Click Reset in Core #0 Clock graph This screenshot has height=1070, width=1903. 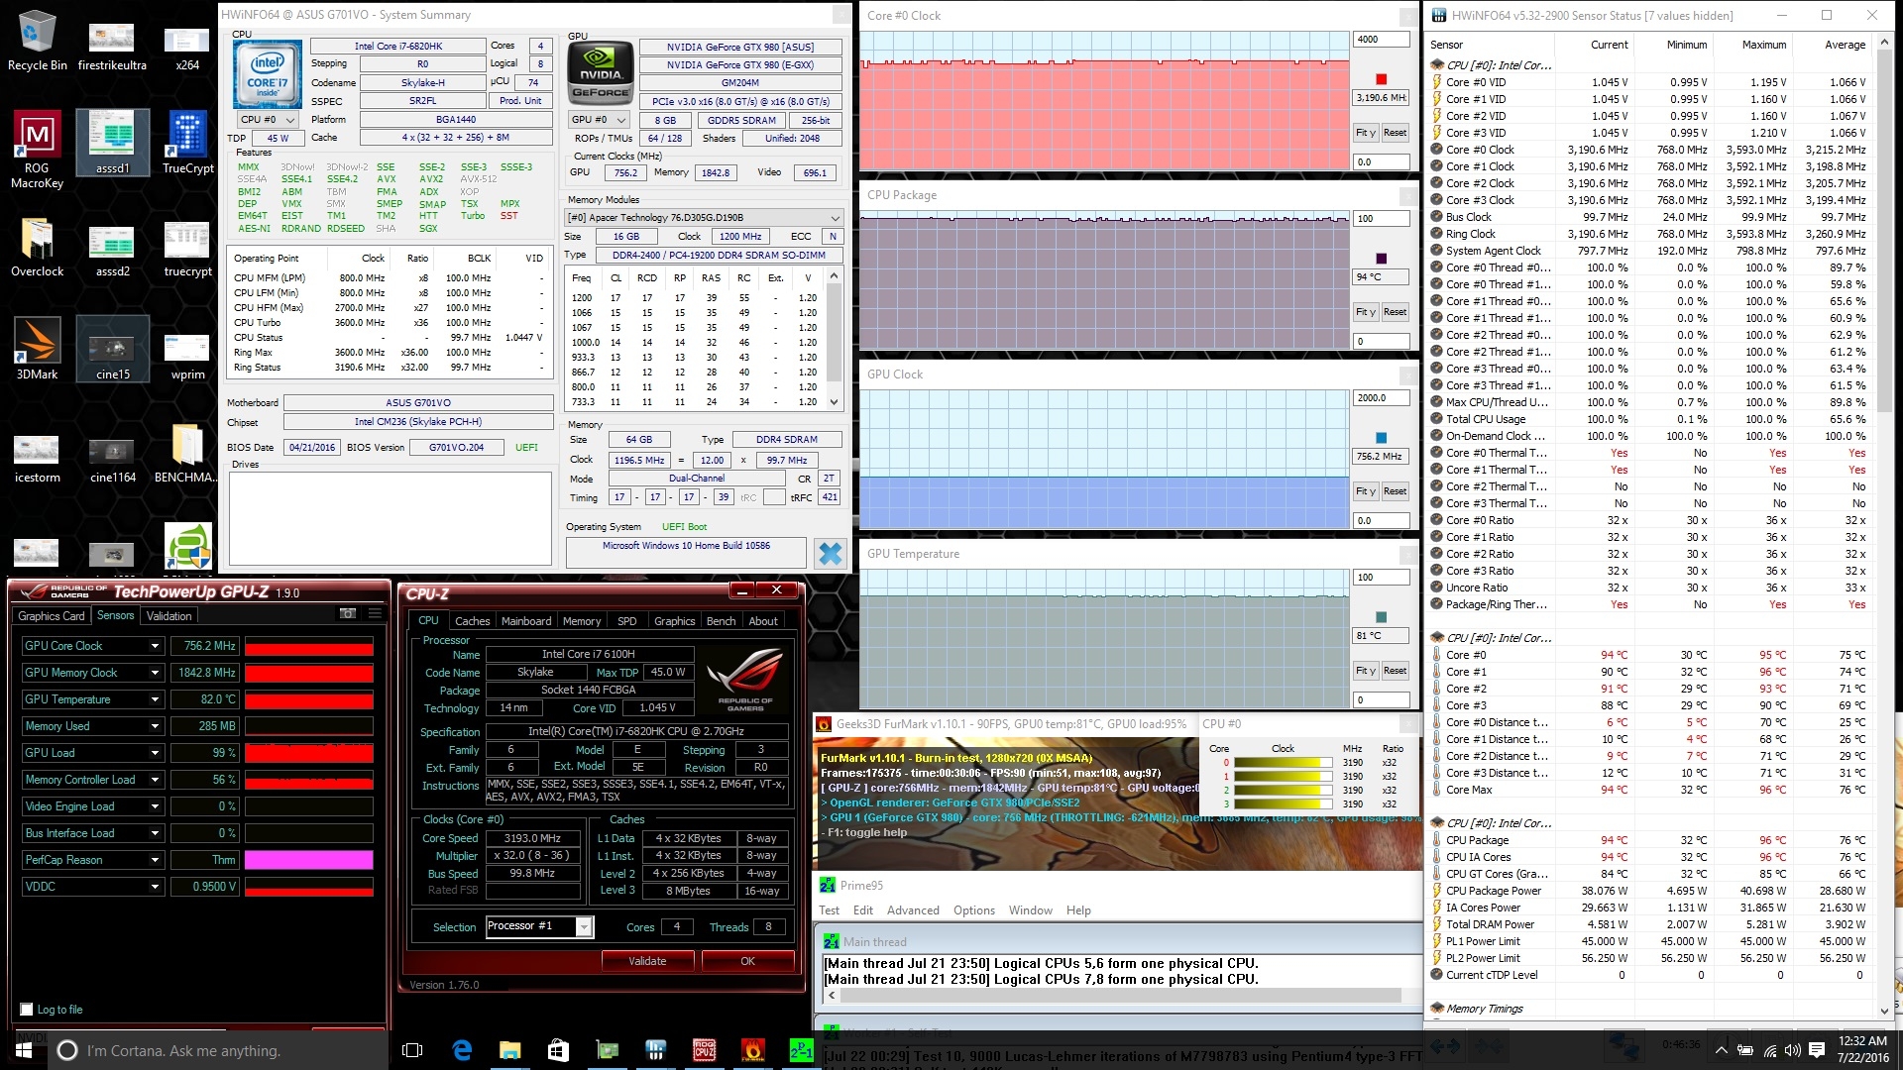click(x=1395, y=133)
